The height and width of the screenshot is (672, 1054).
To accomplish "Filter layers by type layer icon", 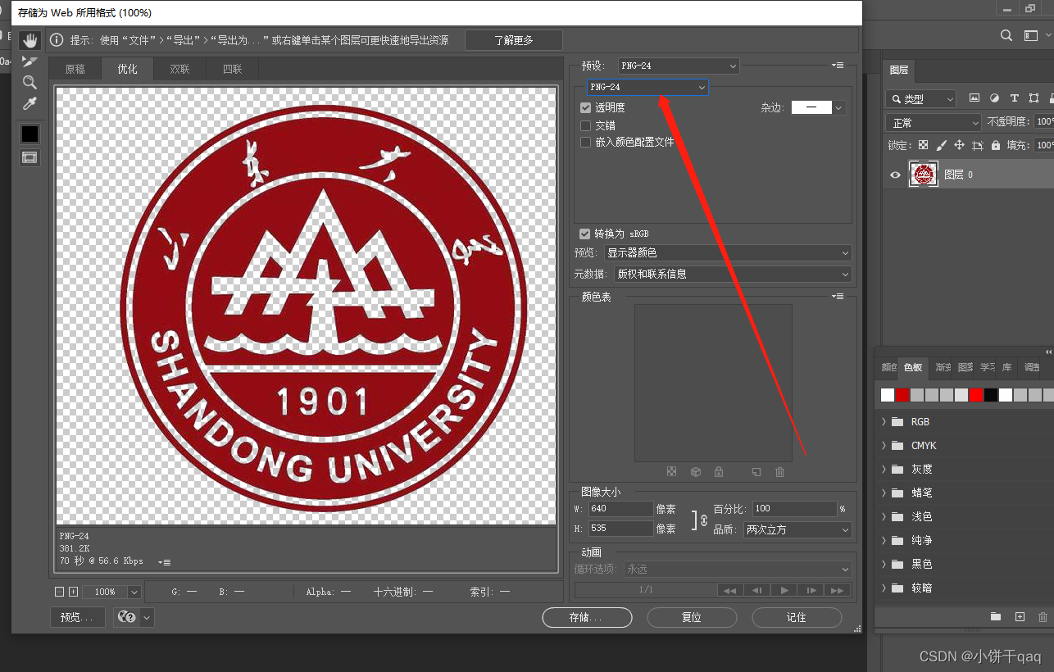I will [x=1014, y=98].
